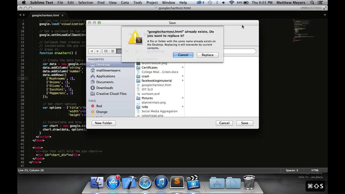Viewport: 345px width, 194px height.
Task: Open the Project menu
Action: point(152,3)
